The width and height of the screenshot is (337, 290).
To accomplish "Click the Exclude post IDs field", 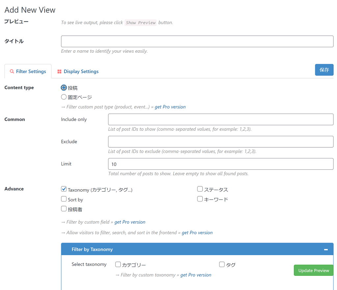I will click(220, 142).
